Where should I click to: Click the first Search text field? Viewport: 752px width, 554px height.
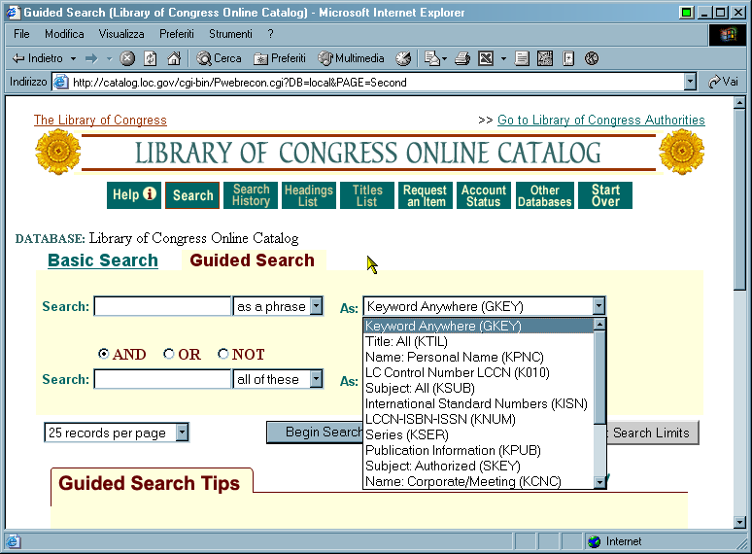pos(162,306)
